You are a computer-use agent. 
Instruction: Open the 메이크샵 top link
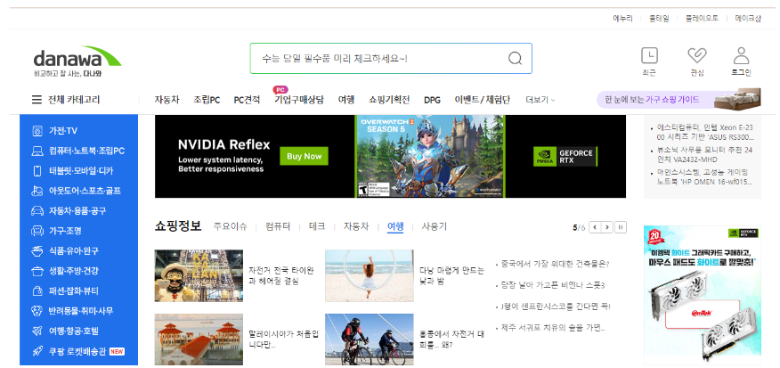tap(748, 19)
